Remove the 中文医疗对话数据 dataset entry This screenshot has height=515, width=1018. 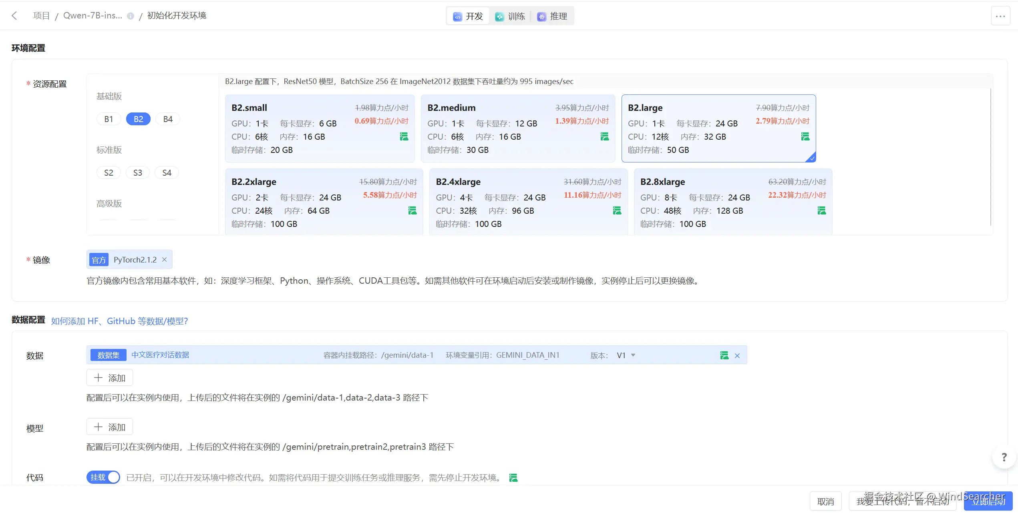(737, 355)
